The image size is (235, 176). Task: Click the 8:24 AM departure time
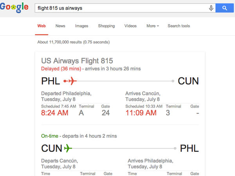pos(54,113)
